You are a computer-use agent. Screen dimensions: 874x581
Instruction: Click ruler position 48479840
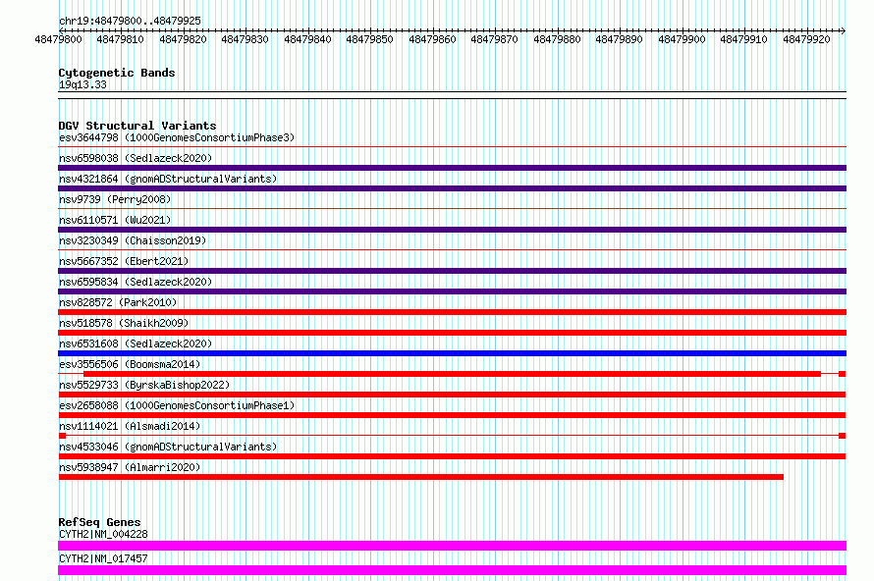click(x=307, y=39)
